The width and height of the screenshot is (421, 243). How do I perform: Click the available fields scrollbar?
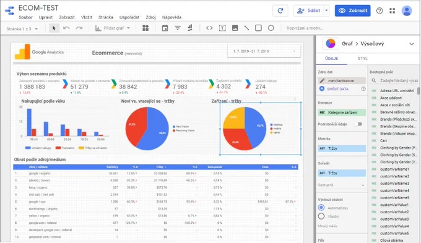(x=419, y=91)
